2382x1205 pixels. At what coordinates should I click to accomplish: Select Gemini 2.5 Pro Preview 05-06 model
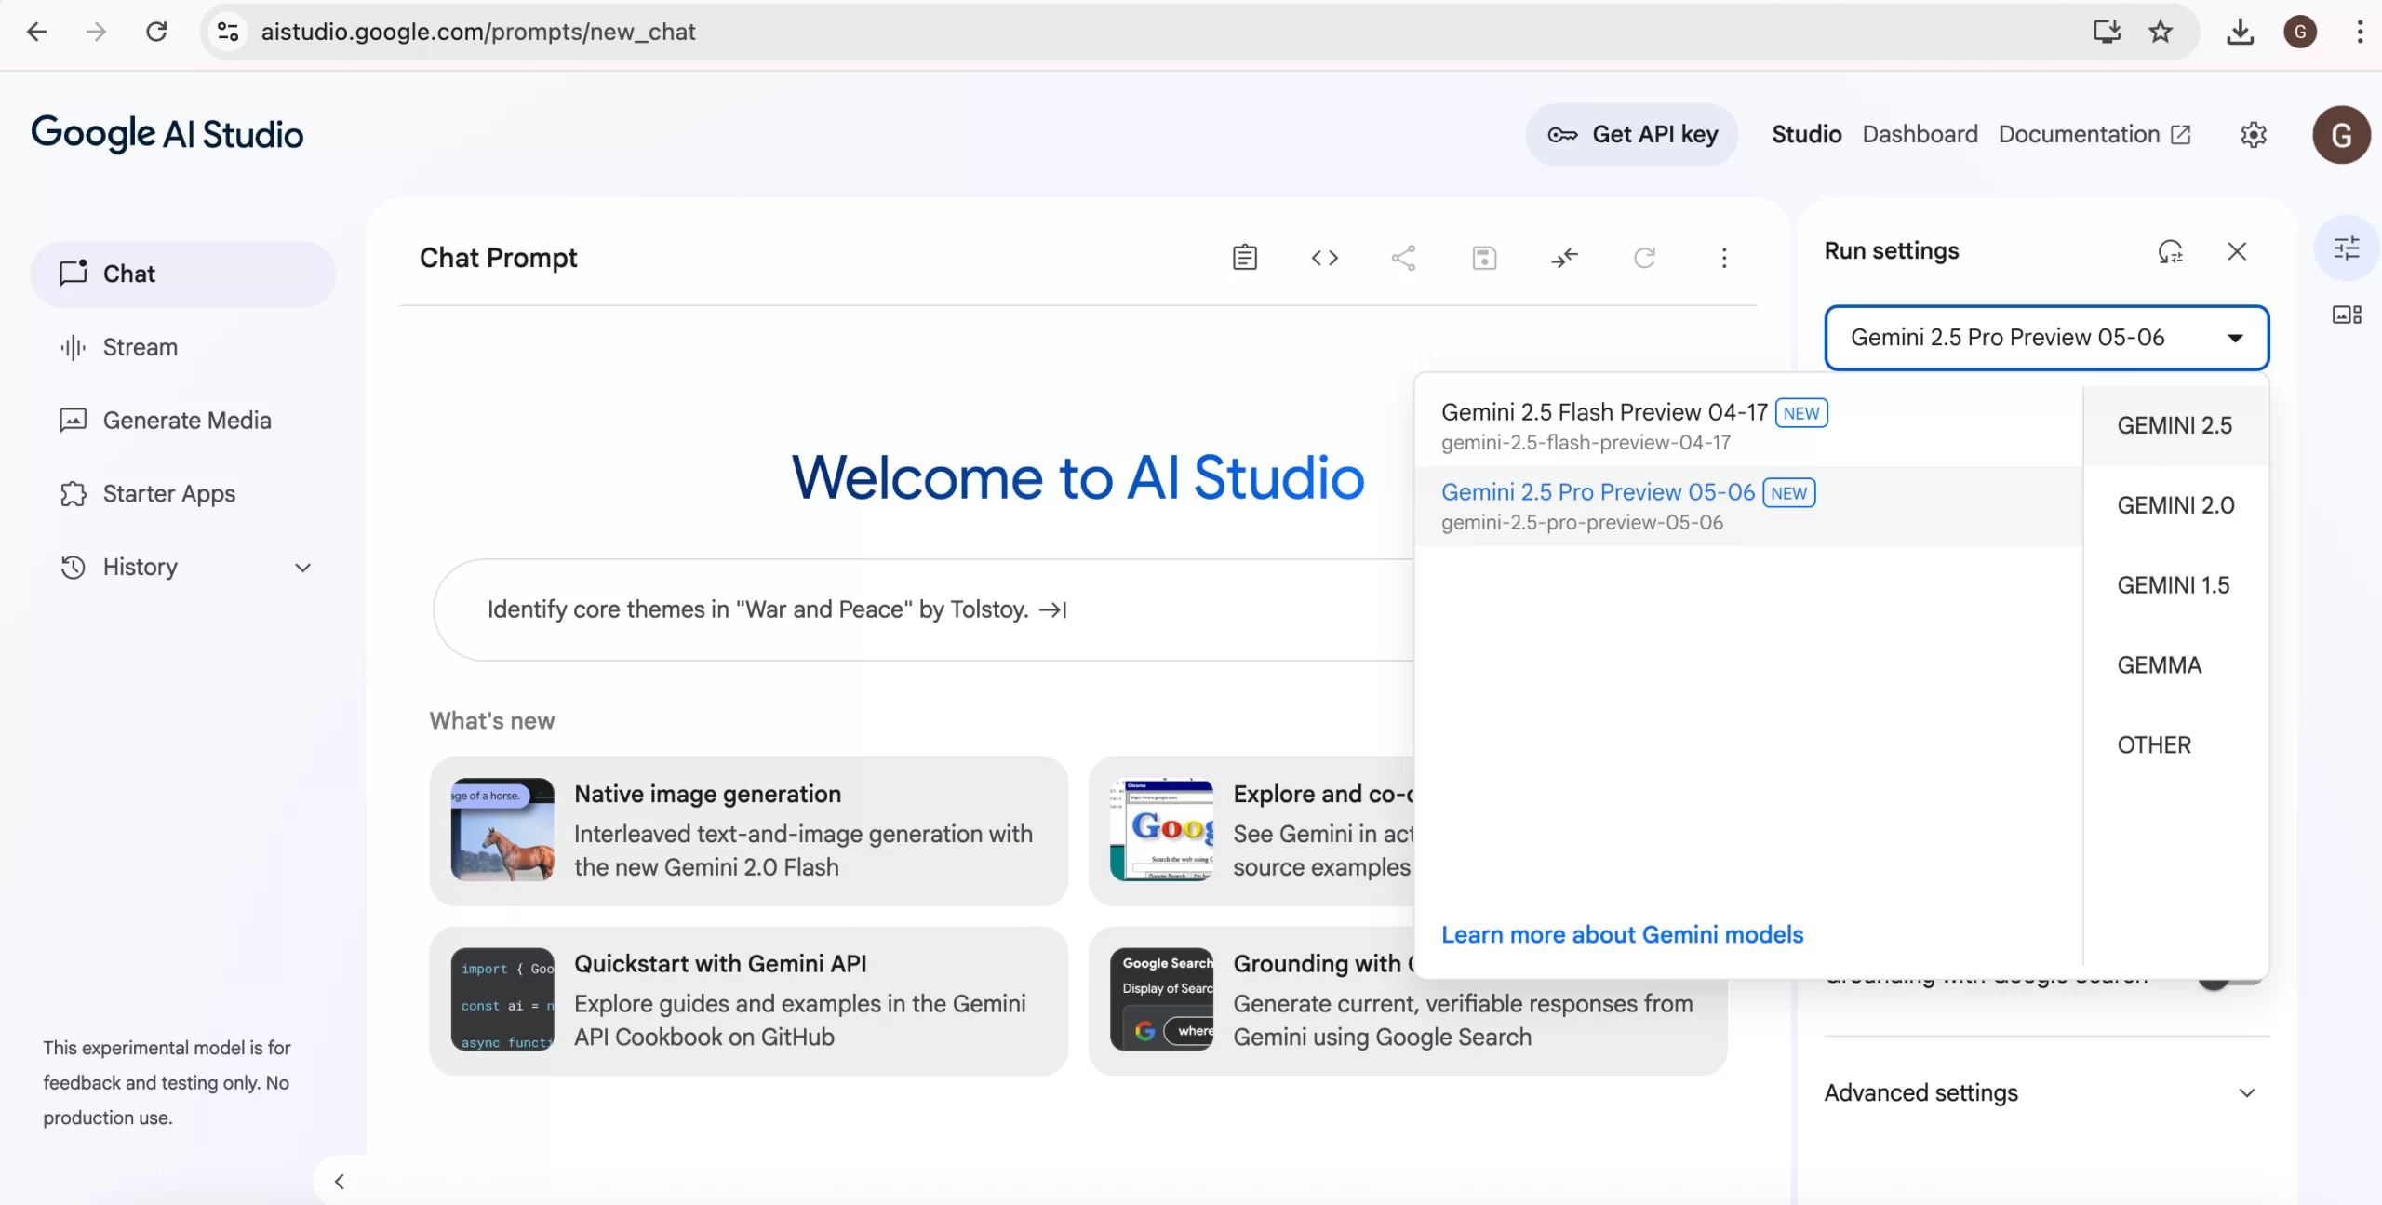pyautogui.click(x=1747, y=506)
